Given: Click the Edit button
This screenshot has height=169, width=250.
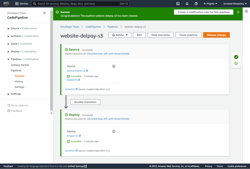Looking at the screenshot, I should (139, 35).
